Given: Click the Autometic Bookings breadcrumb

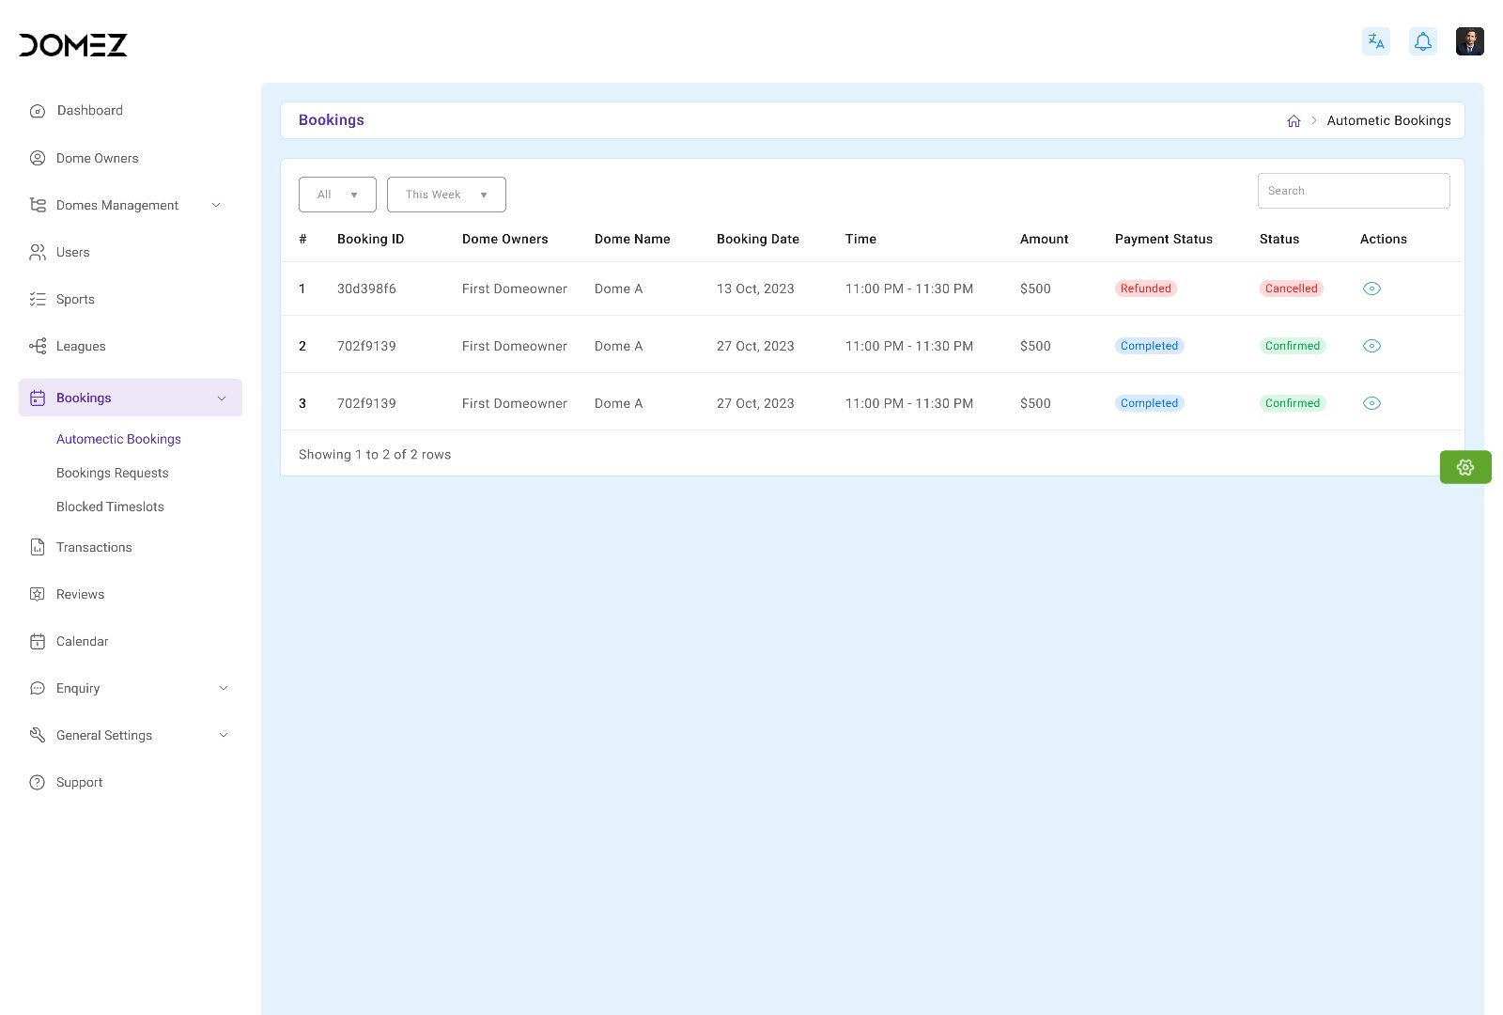Looking at the screenshot, I should click(x=1388, y=120).
